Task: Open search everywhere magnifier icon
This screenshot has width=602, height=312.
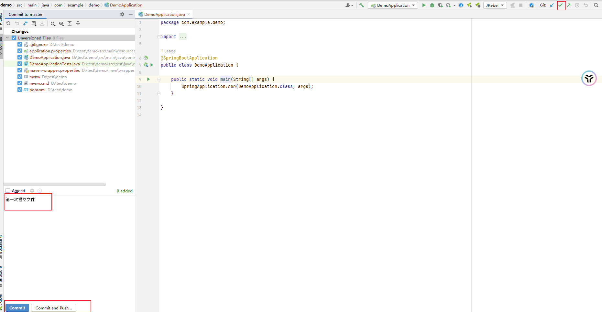Action: coord(596,5)
